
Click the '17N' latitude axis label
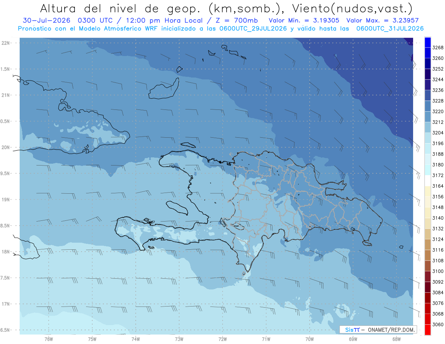(x=6, y=304)
